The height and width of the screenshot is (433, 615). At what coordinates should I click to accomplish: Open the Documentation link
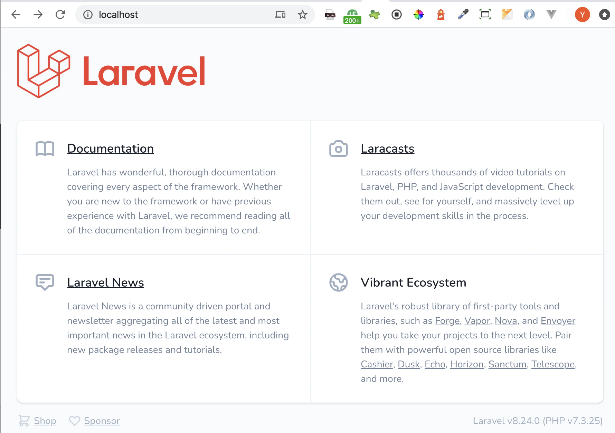(x=111, y=148)
